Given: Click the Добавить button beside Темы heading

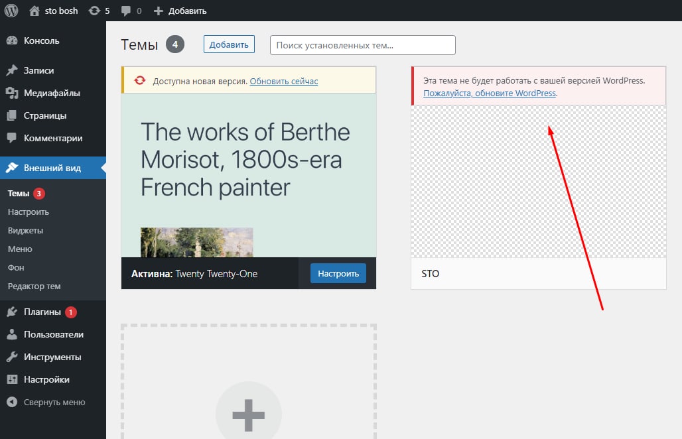Looking at the screenshot, I should coord(229,44).
